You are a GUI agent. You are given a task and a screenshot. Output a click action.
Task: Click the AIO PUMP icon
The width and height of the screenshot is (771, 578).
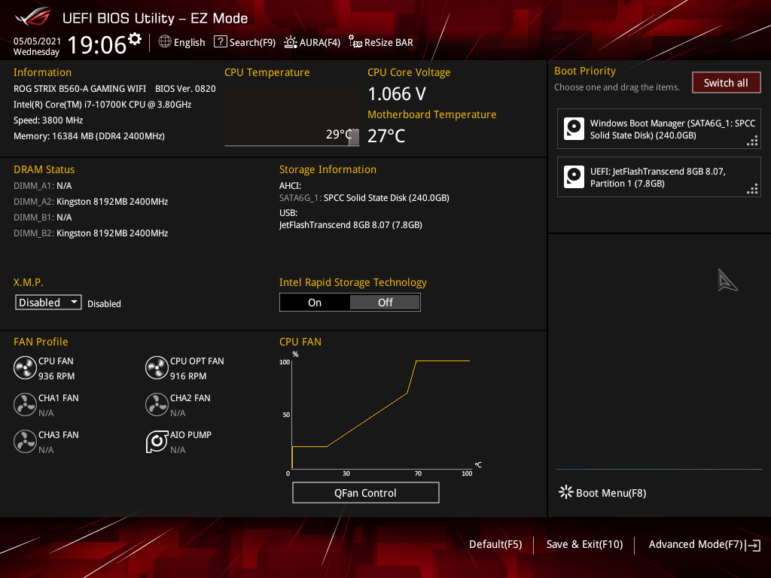[157, 442]
